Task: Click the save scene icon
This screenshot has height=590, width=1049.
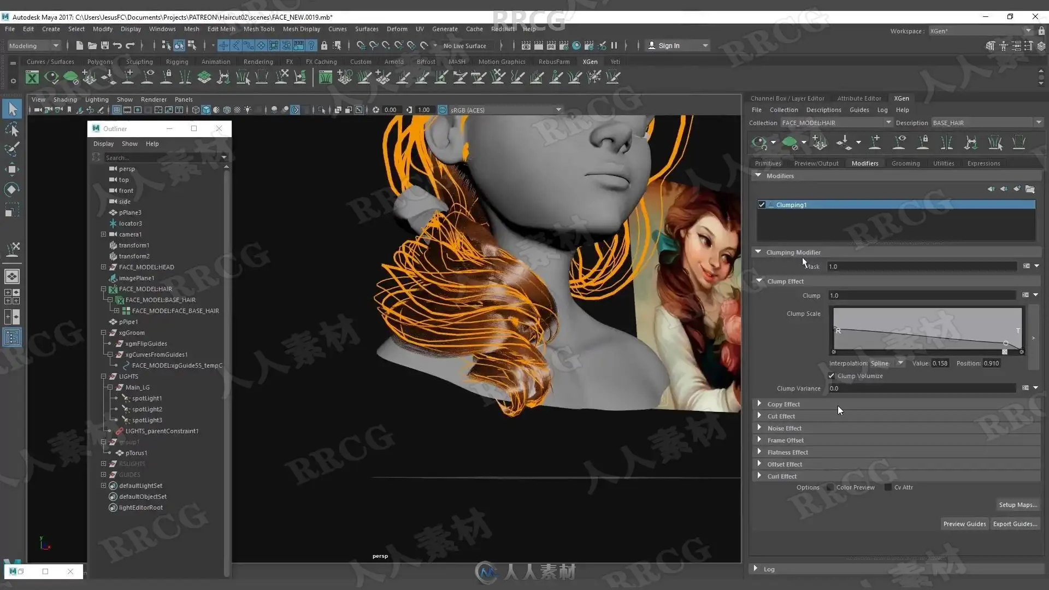Action: 105,45
